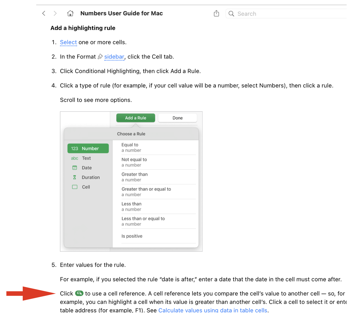Choose 'Less than or equal to' rule
This screenshot has width=357, height=319.
tap(156, 221)
